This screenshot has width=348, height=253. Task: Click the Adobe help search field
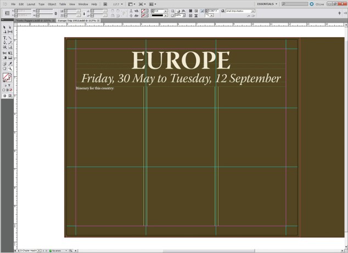point(295,4)
